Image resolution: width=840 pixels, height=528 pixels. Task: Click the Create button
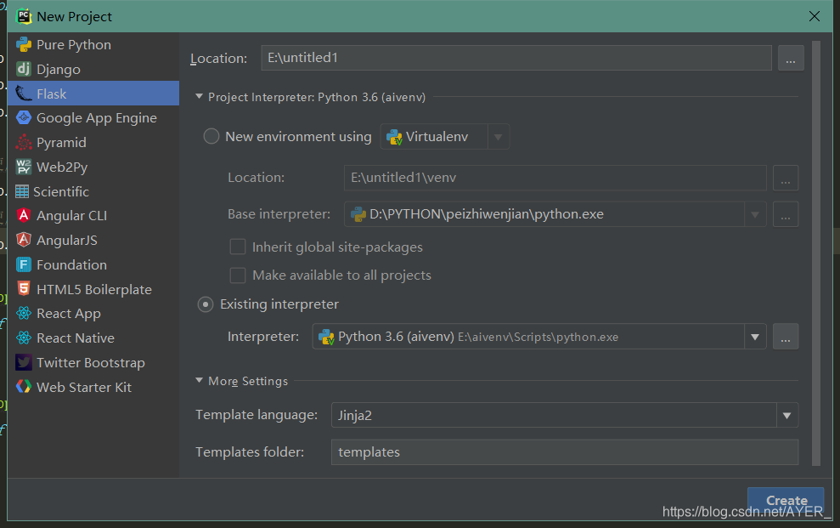point(786,501)
